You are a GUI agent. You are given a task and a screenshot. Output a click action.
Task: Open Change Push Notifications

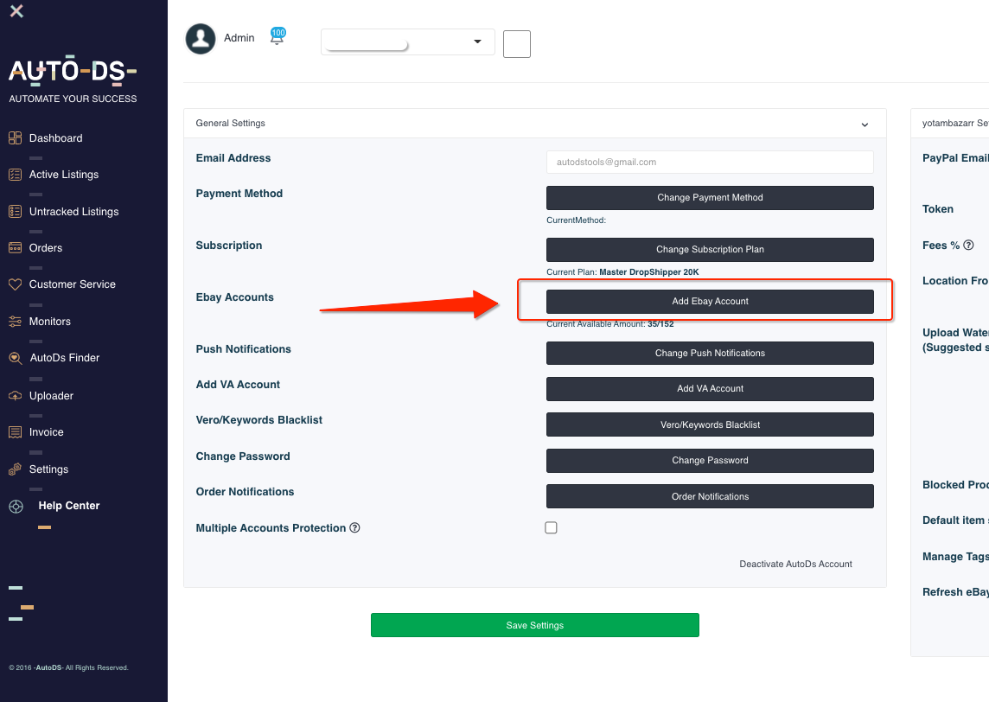click(x=710, y=354)
